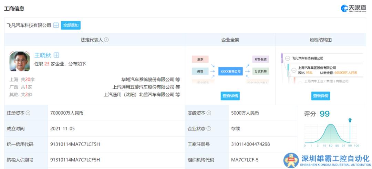The image size is (372, 169).
Task: Click the XXXX有限公司 center box
Action: (230, 71)
